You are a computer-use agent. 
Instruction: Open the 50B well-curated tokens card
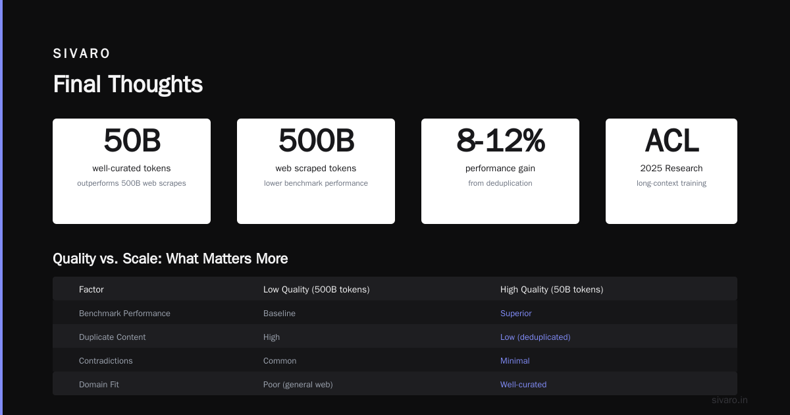click(x=132, y=171)
